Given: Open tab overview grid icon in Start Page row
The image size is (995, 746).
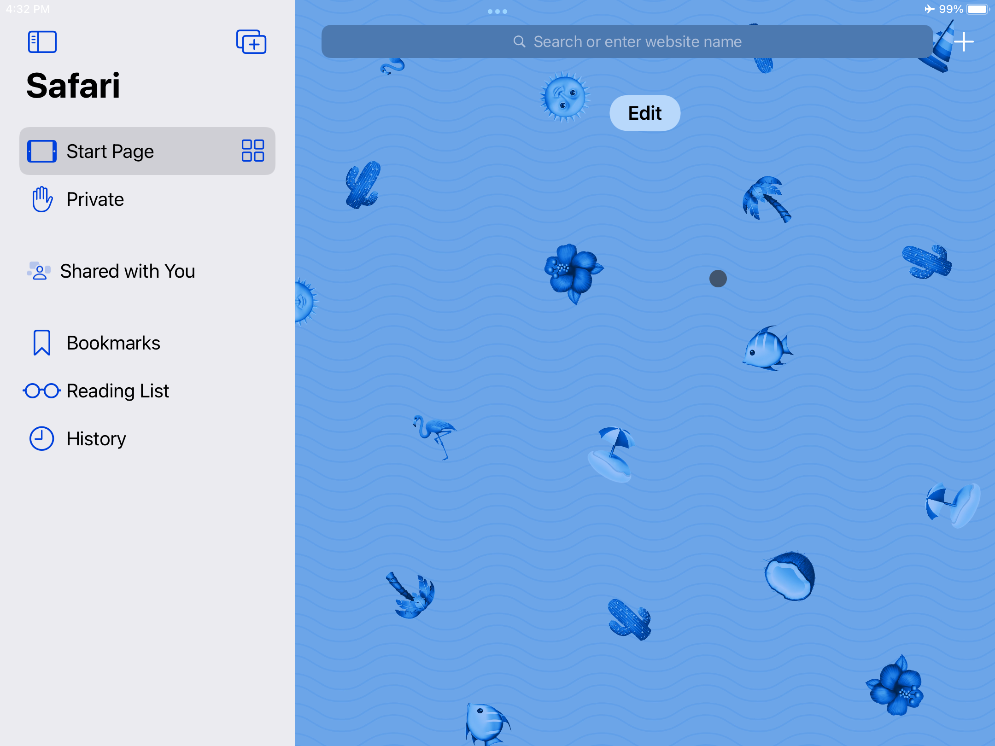Looking at the screenshot, I should (x=253, y=151).
